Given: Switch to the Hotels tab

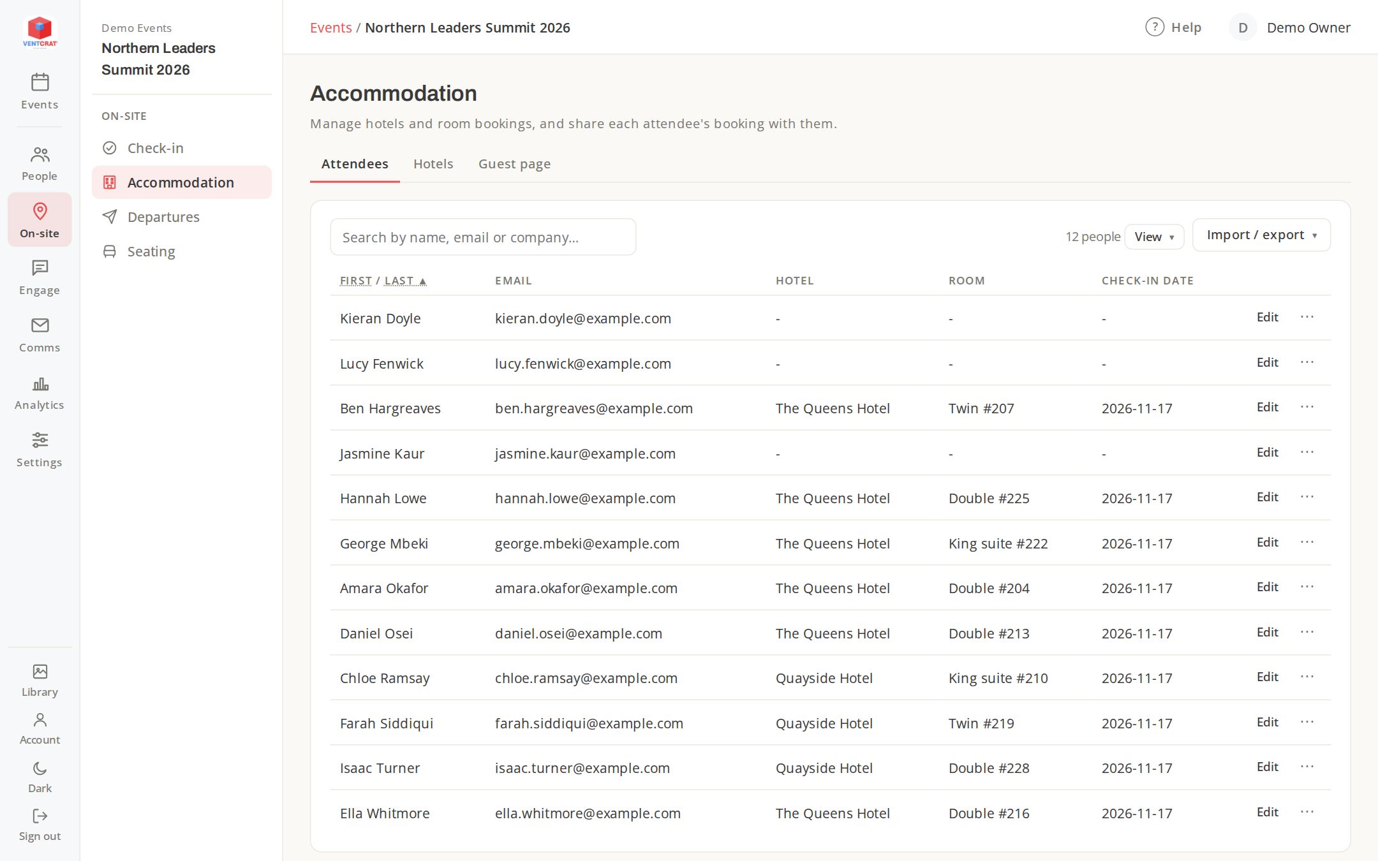Looking at the screenshot, I should [433, 164].
